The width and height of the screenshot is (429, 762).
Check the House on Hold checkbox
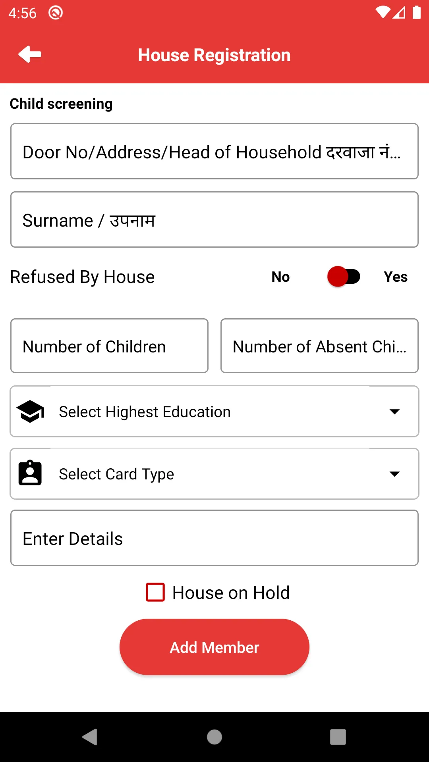coord(155,592)
